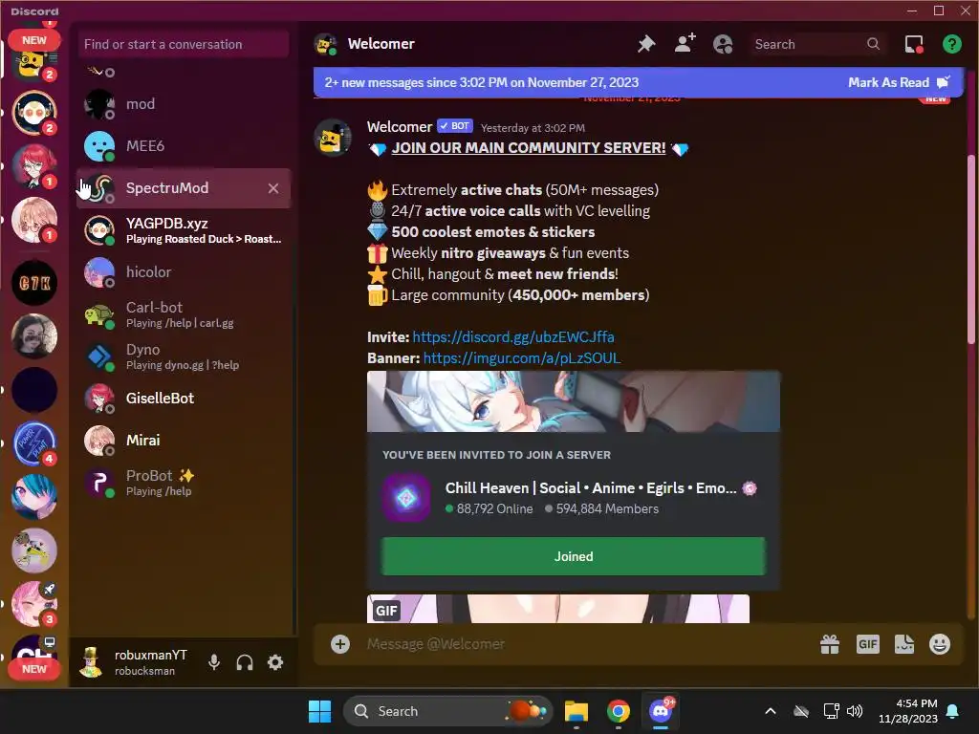Open pinned messages with the pin icon
The width and height of the screenshot is (979, 734).
click(x=646, y=44)
